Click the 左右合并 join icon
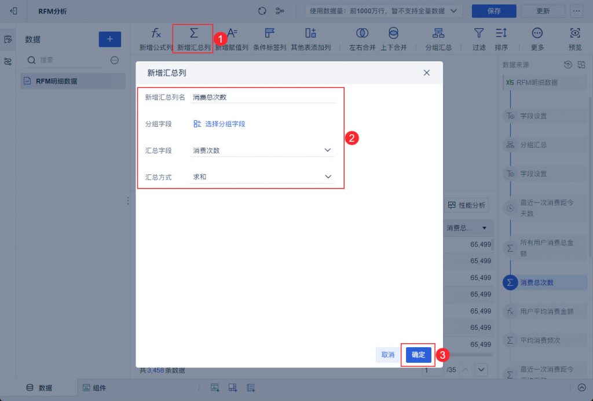This screenshot has width=593, height=401. pos(362,33)
